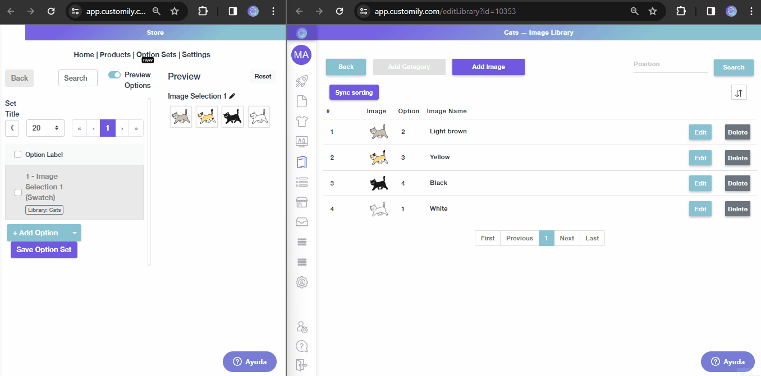Check the Image Selection 1 swatch checkbox
Viewport: 761px width, 376px height.
18,192
